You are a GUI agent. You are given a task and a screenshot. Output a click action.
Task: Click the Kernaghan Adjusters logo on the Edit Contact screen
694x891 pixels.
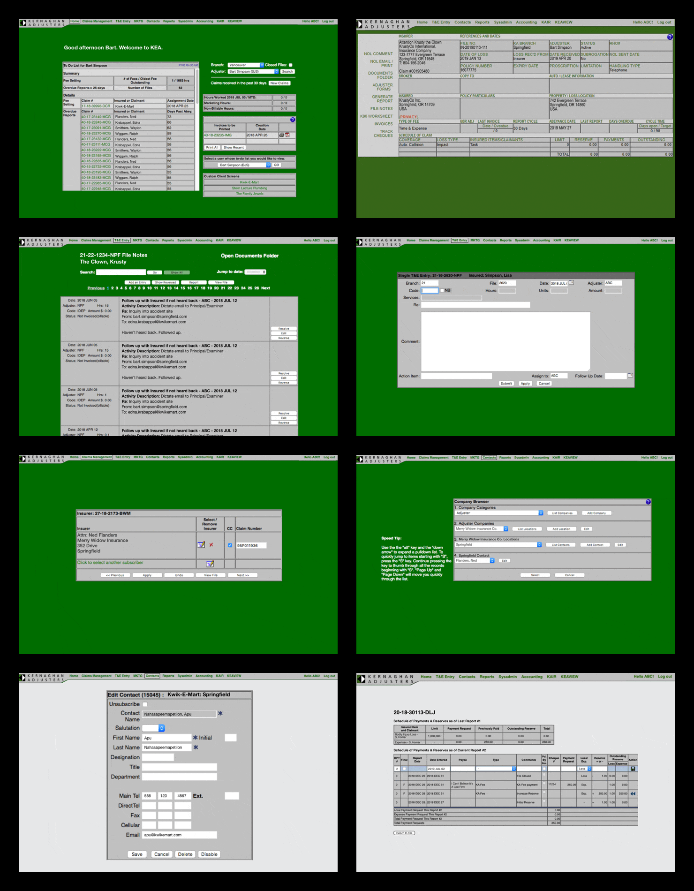tap(42, 678)
